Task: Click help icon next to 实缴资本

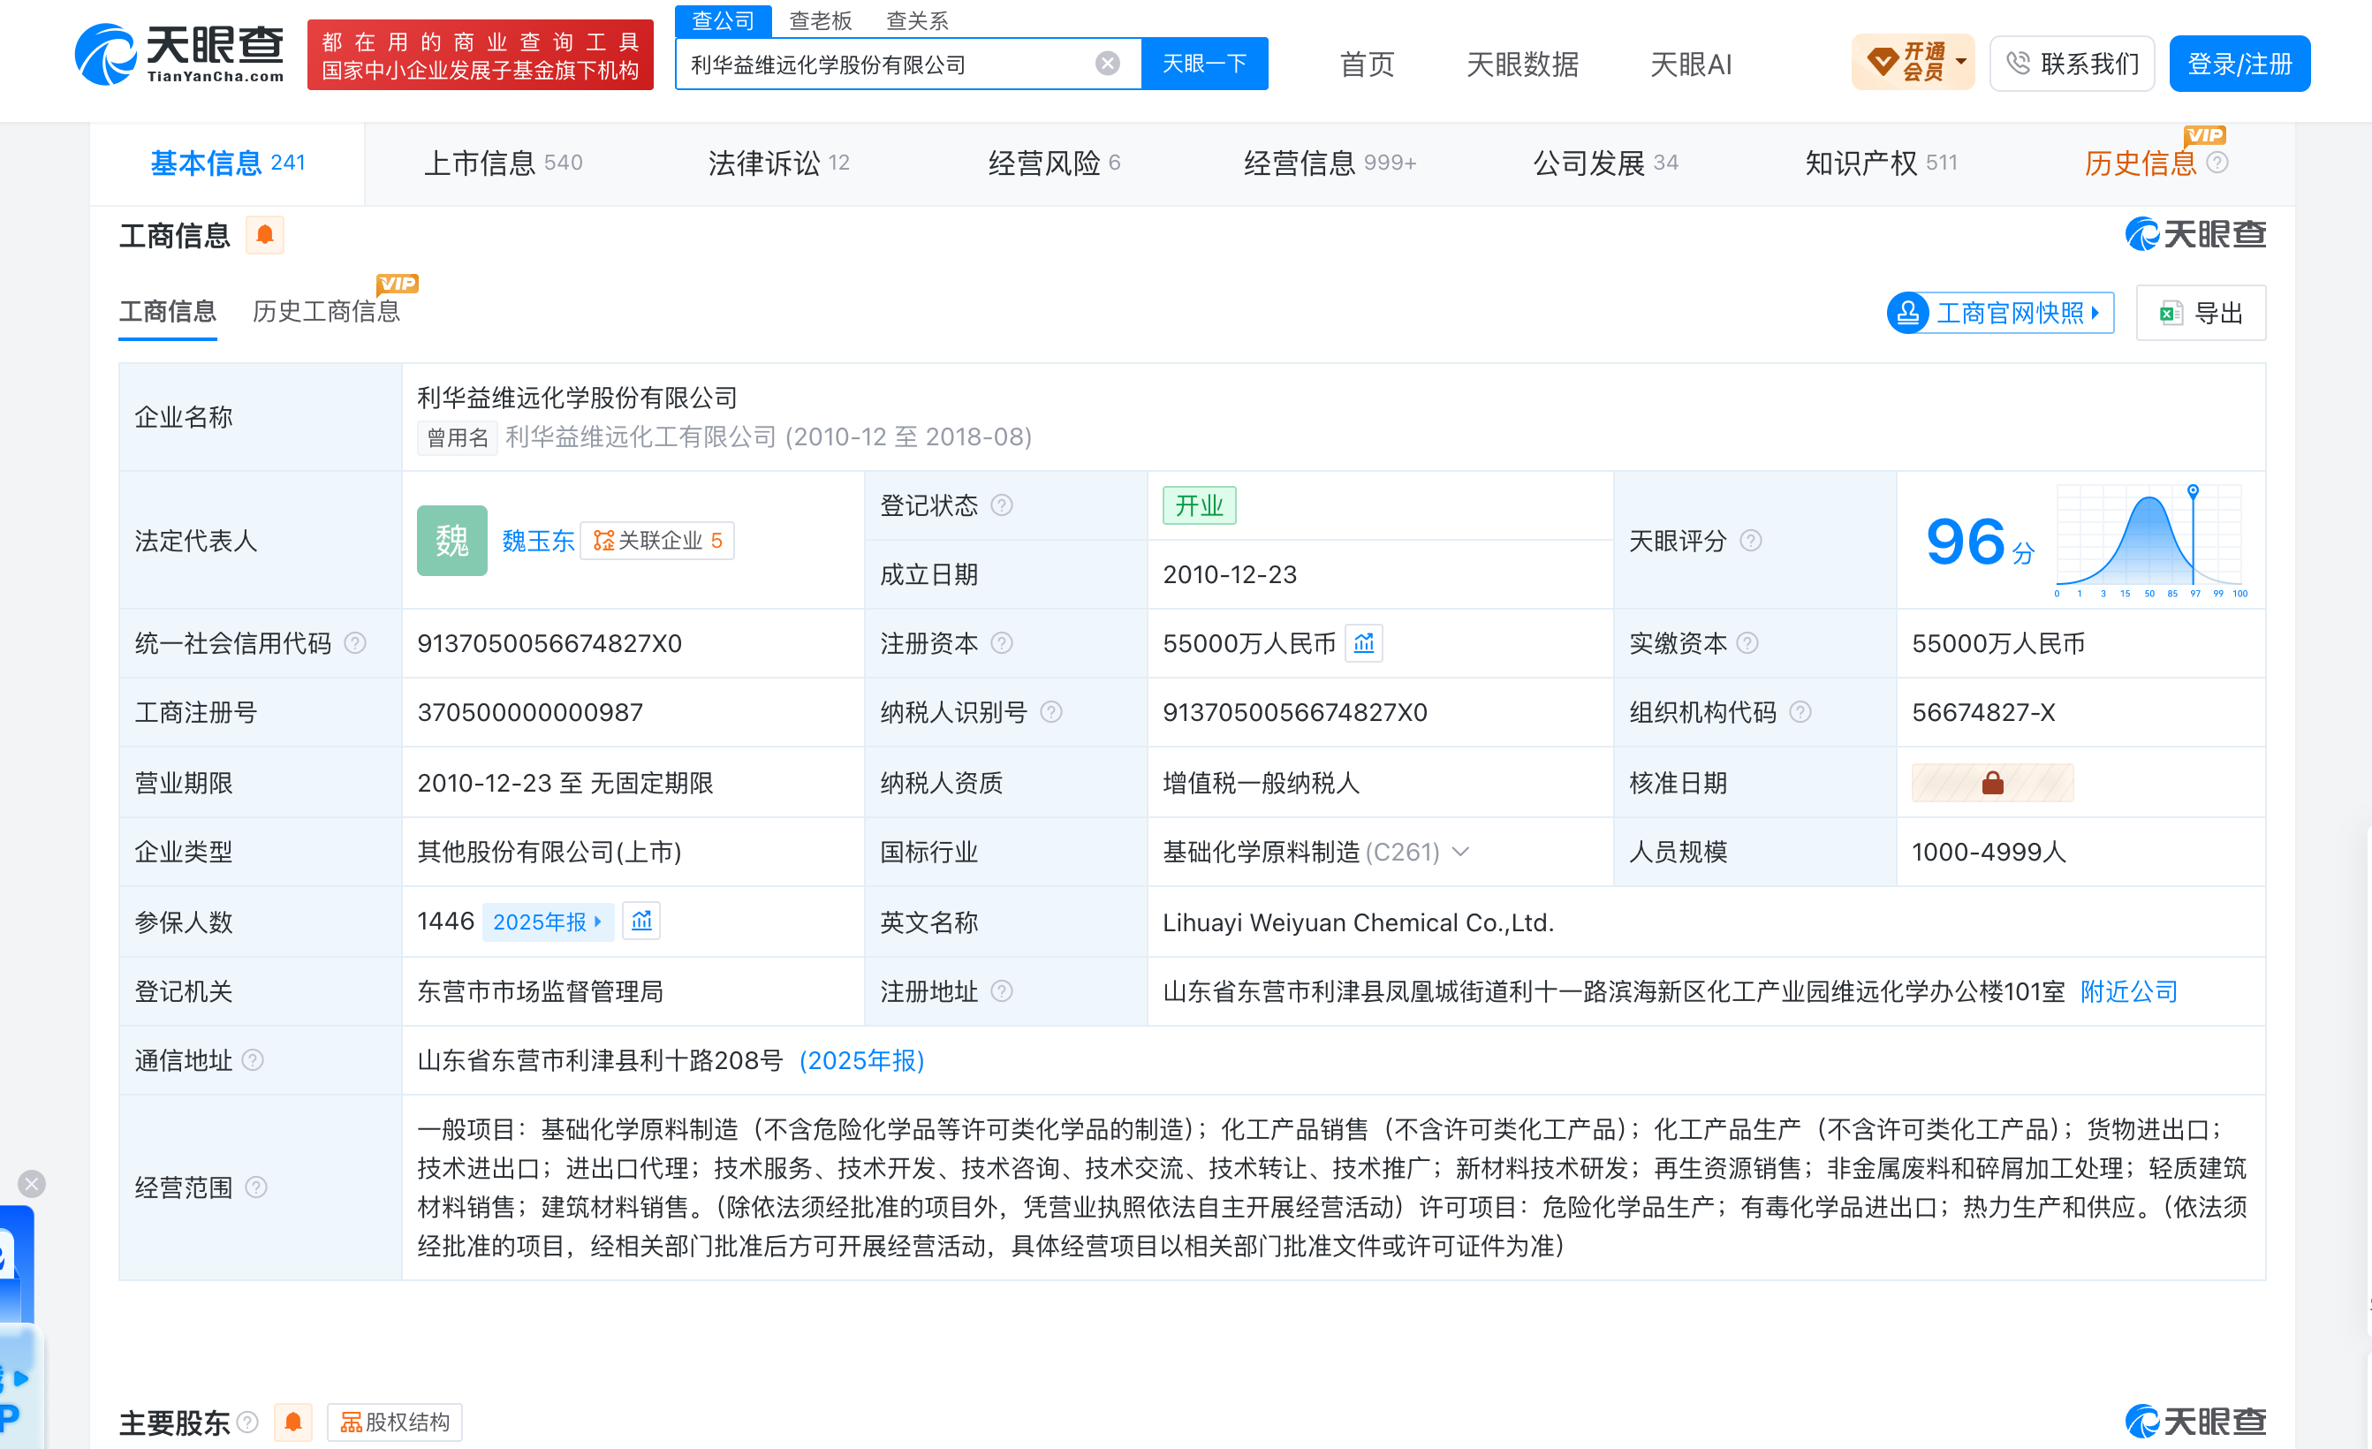Action: point(1747,643)
